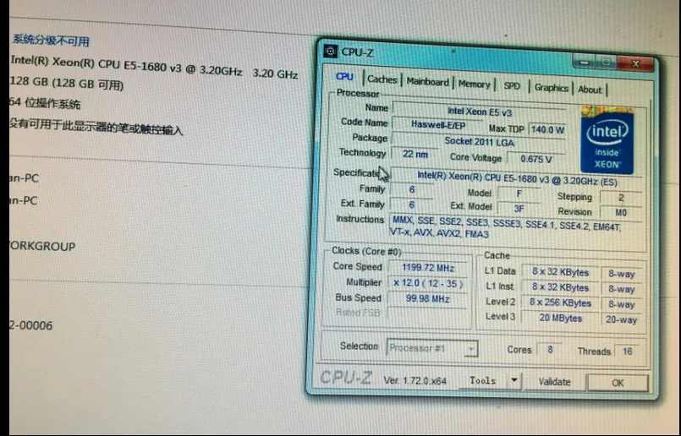Click the L1 Data value 8 x 32 KBytes
The height and width of the screenshot is (436, 681).
[x=560, y=272]
